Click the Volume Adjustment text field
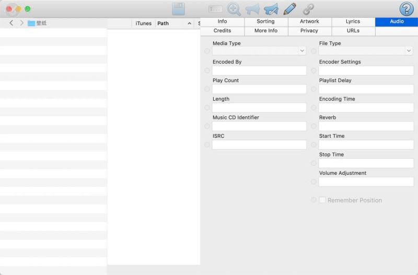 coord(366,182)
